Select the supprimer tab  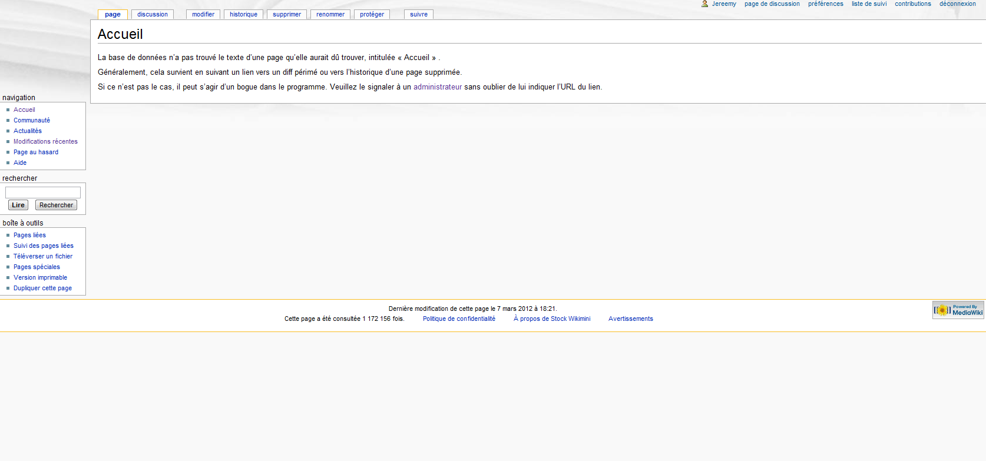click(287, 15)
